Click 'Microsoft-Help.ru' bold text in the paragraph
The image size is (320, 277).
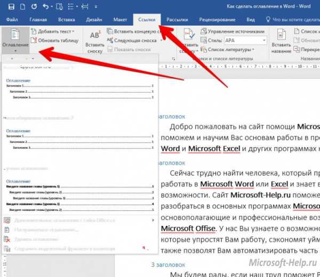(x=260, y=195)
